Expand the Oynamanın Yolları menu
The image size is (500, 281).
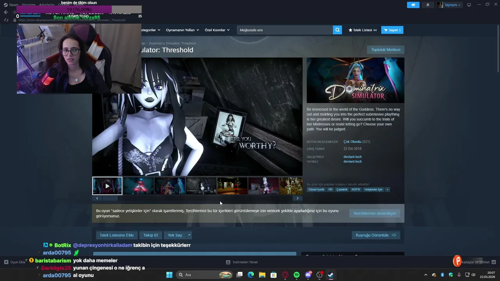[182, 30]
